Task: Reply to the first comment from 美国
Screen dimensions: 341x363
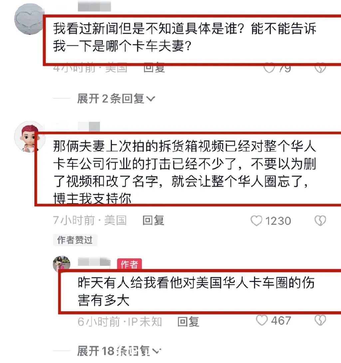Action: point(154,68)
